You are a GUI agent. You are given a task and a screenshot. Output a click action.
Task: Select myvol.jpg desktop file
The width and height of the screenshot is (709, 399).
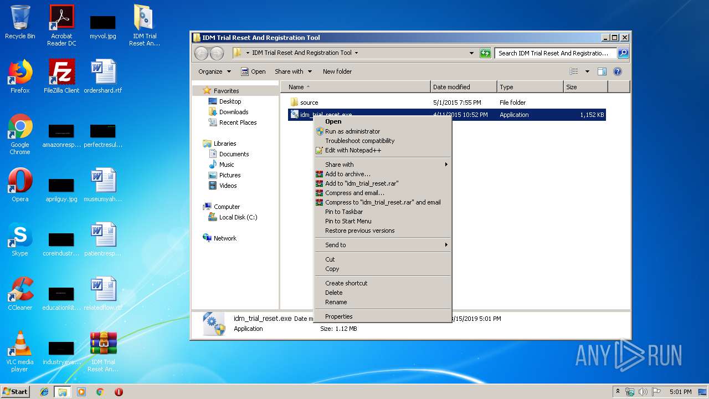(x=103, y=27)
